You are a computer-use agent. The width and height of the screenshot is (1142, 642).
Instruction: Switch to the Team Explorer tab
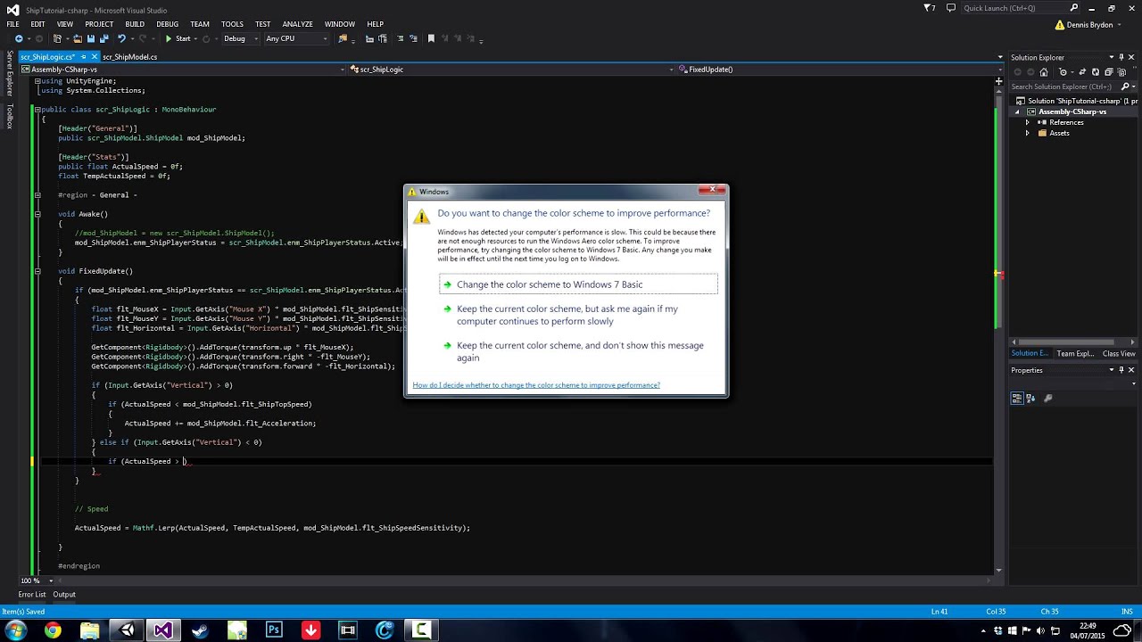click(x=1075, y=354)
